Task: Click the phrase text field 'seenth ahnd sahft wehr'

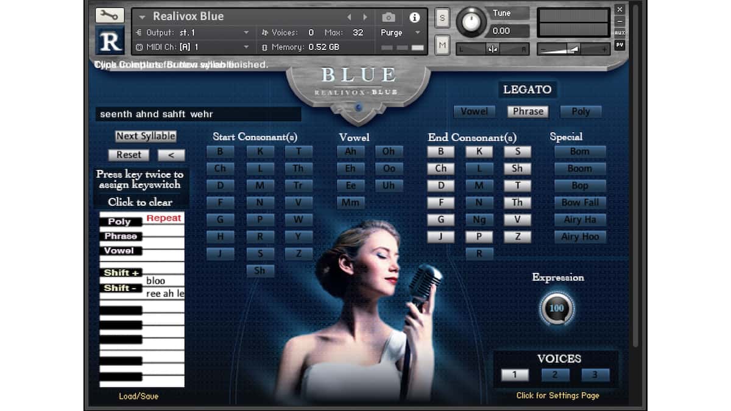Action: [x=198, y=114]
